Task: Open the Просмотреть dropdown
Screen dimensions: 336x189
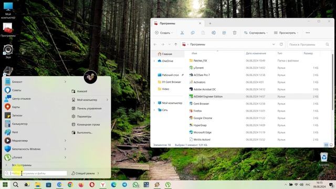Action: click(x=286, y=33)
